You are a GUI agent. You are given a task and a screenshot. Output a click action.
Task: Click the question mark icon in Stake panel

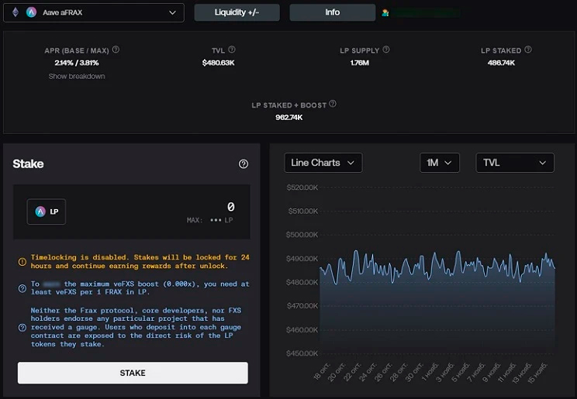pos(244,164)
